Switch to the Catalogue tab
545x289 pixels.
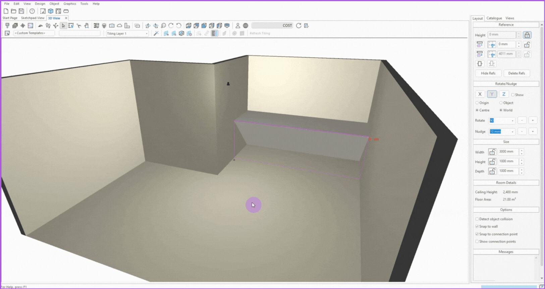coord(494,18)
